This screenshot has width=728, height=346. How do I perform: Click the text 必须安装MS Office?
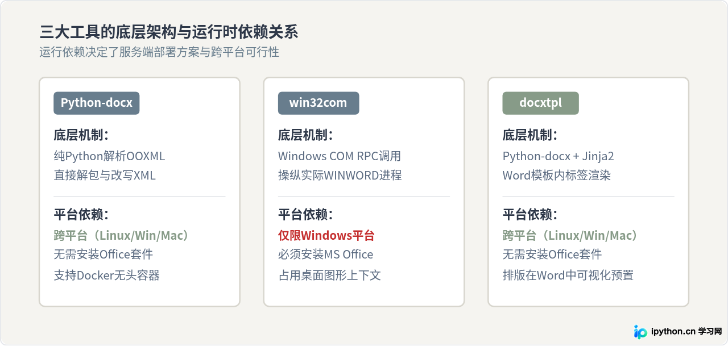[326, 255]
